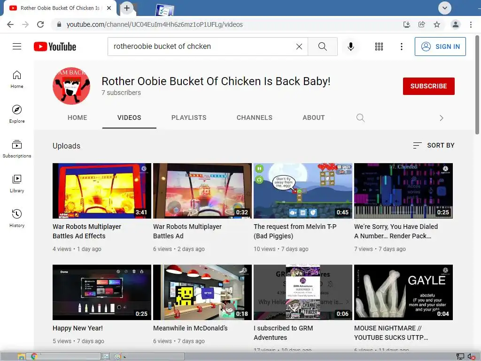This screenshot has height=361, width=481.
Task: Open the Sort By dropdown
Action: point(434,146)
